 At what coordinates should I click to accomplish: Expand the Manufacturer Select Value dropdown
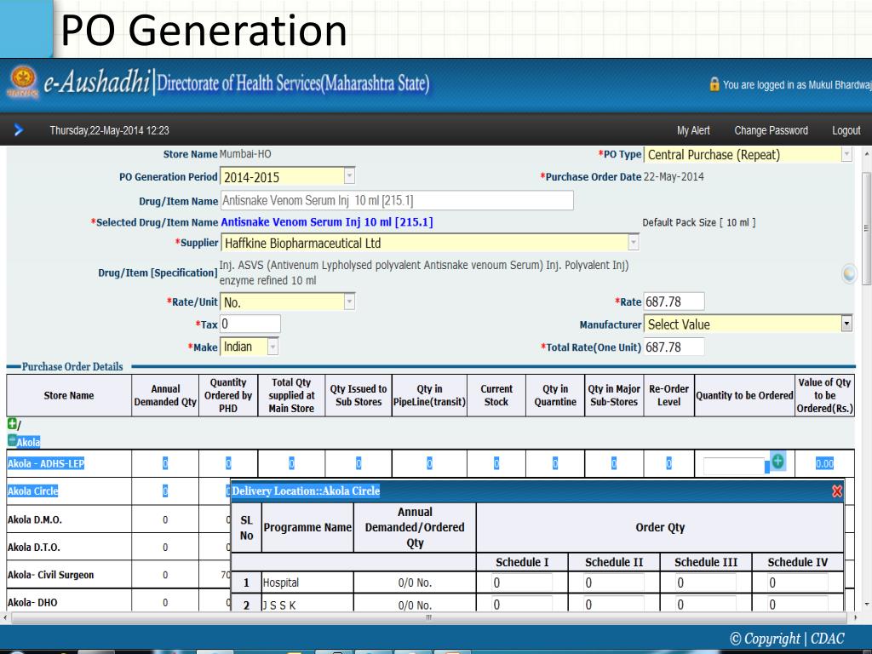[x=846, y=324]
